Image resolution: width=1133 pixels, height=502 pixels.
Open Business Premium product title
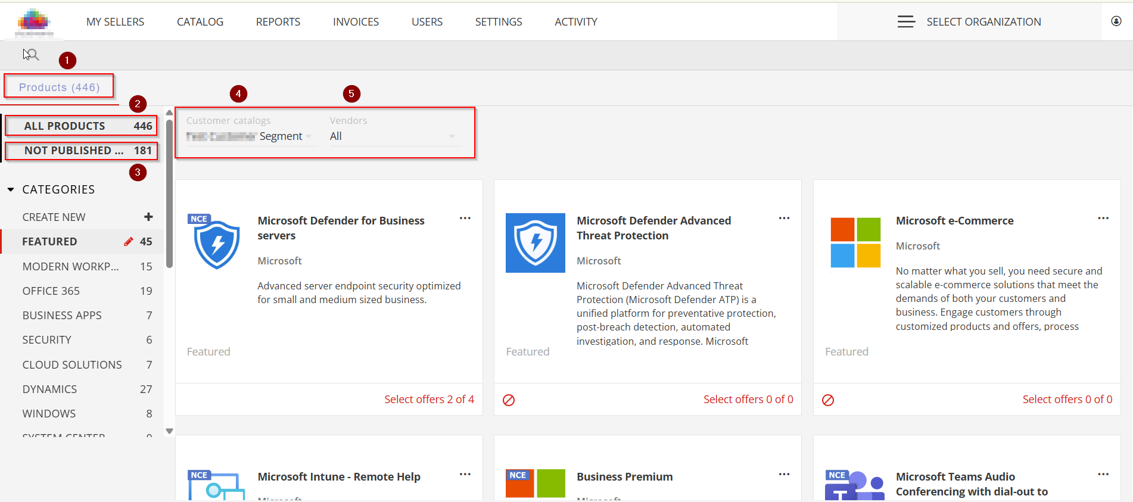point(624,476)
